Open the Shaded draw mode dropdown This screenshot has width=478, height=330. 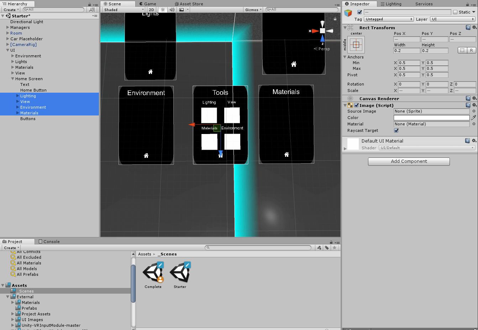124,10
